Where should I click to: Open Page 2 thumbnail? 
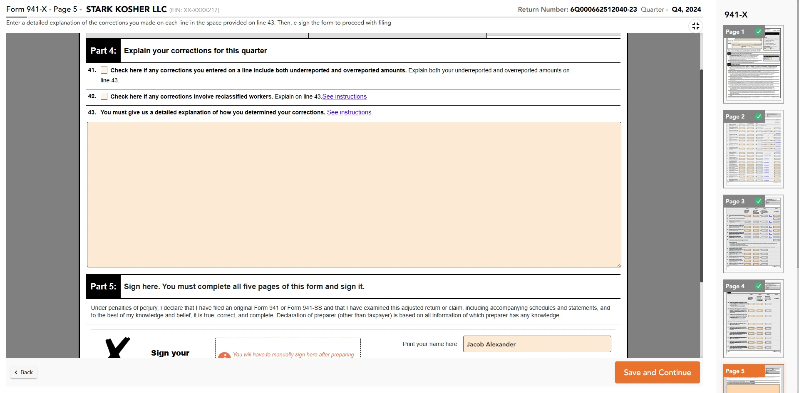[753, 149]
